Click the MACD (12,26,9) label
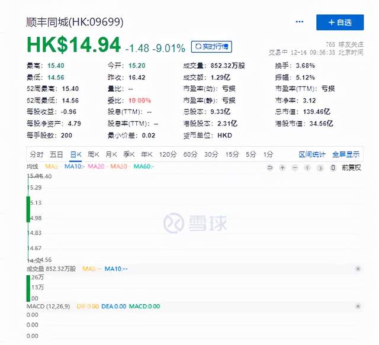This screenshot has height=345, width=379. point(49,307)
